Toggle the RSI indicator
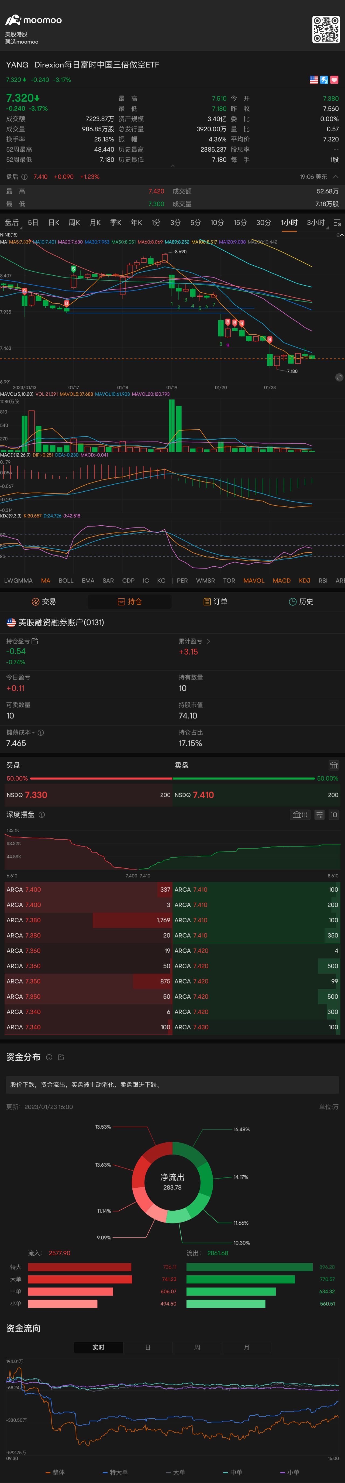The height and width of the screenshot is (1483, 345). [323, 580]
